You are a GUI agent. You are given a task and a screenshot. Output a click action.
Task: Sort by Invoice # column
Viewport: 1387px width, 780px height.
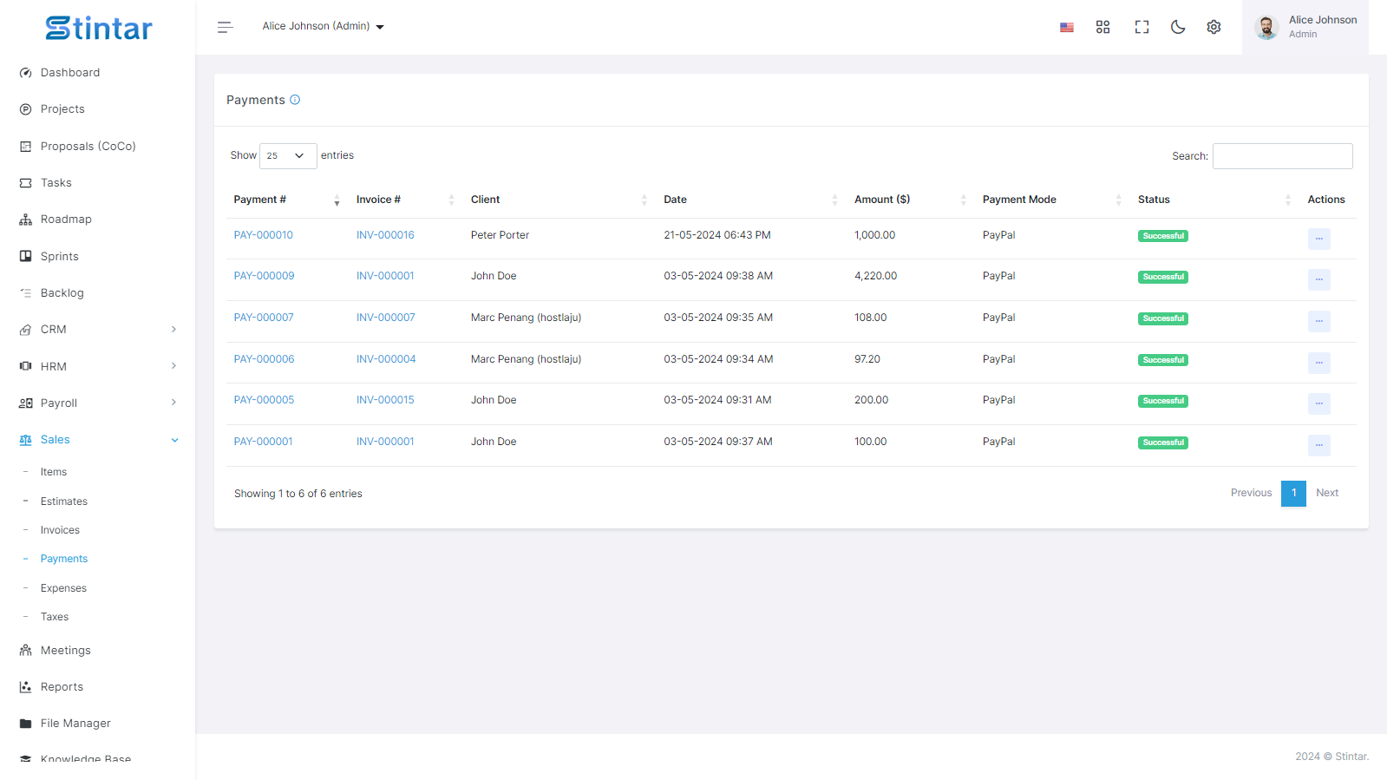404,200
